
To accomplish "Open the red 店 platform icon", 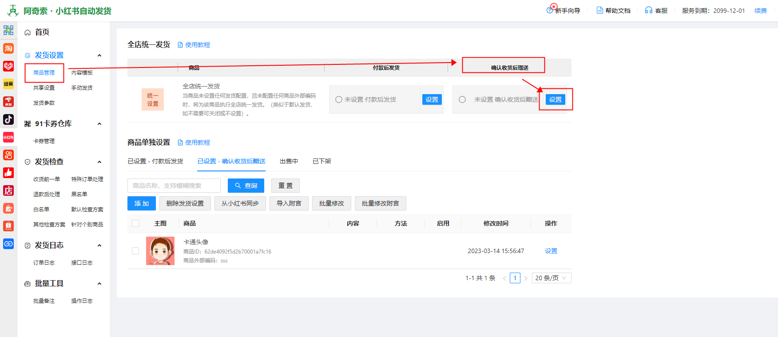I will [x=8, y=190].
